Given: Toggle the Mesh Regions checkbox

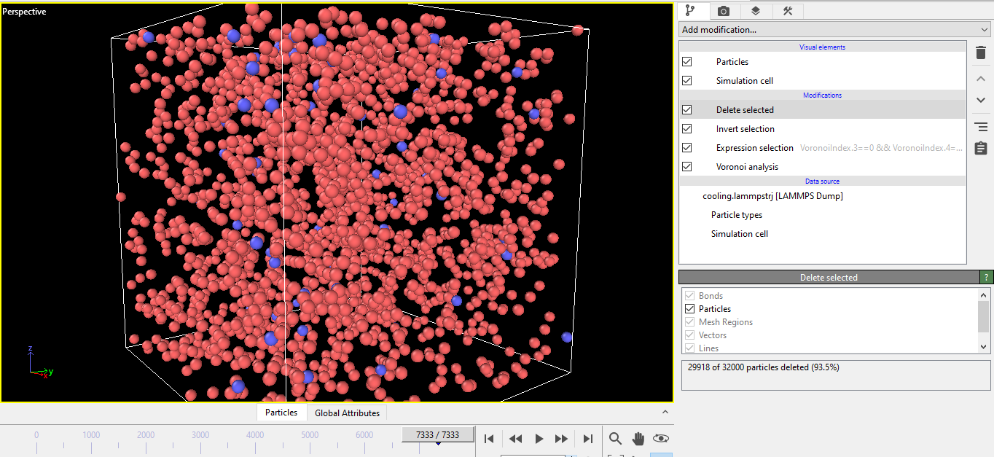Looking at the screenshot, I should click(x=690, y=322).
